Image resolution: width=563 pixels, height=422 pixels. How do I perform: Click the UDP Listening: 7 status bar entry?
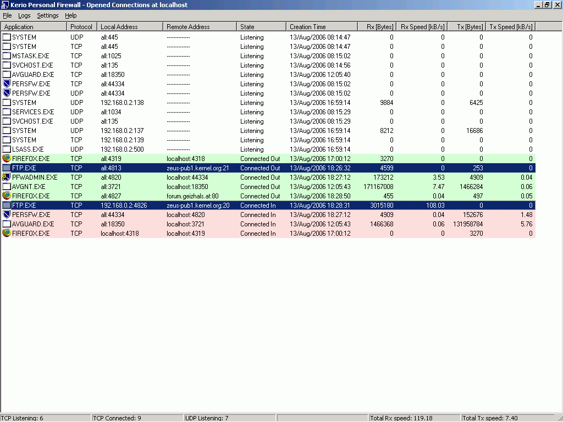click(x=230, y=418)
